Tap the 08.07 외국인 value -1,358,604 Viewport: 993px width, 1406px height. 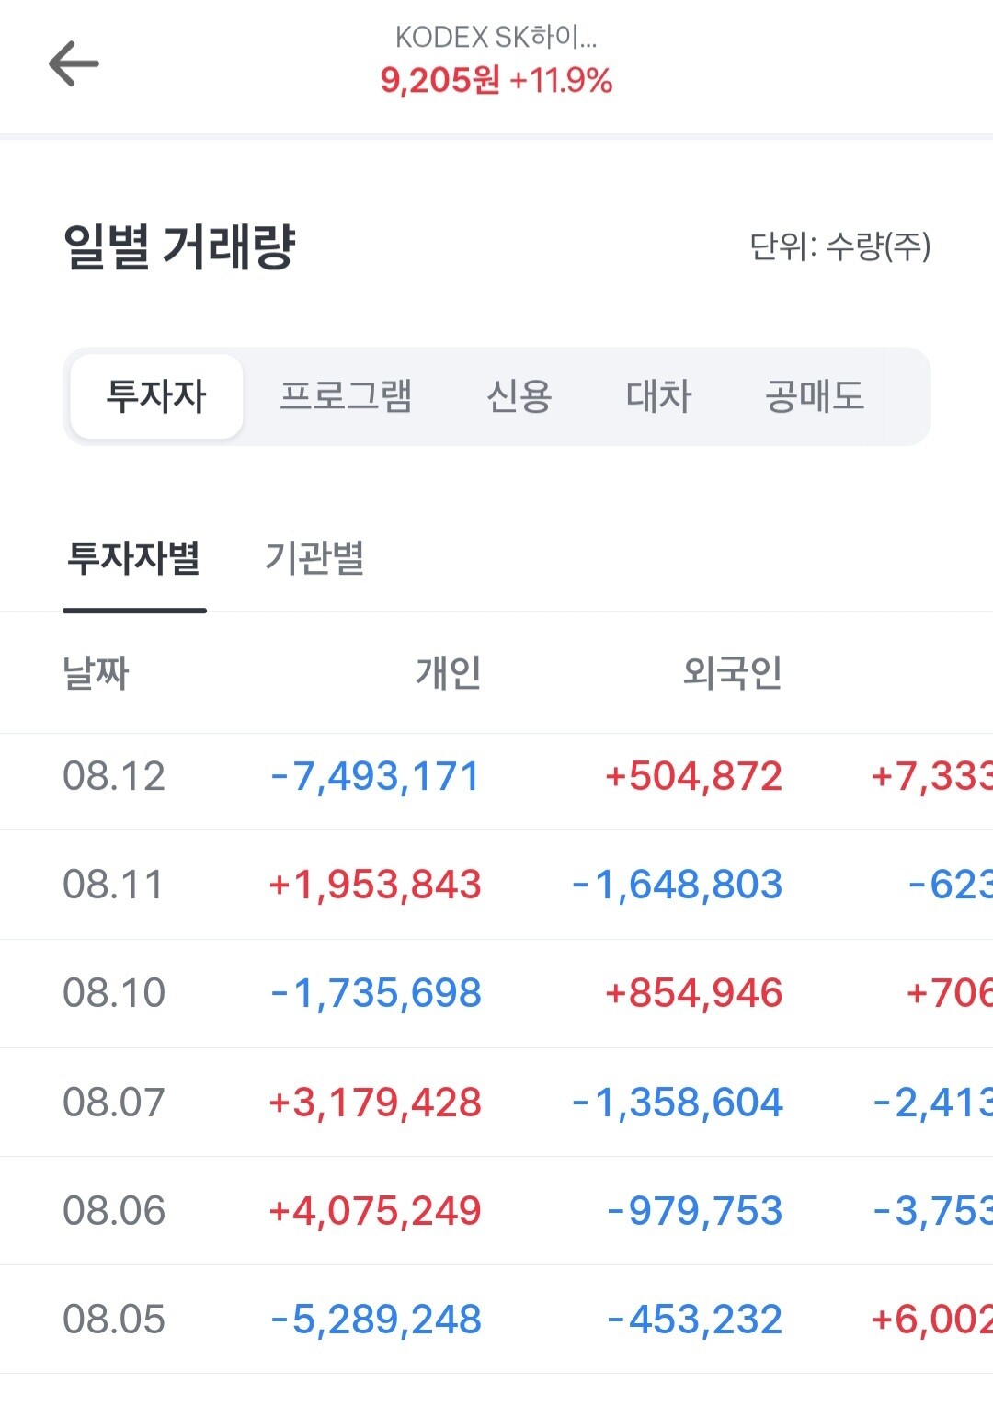678,1102
